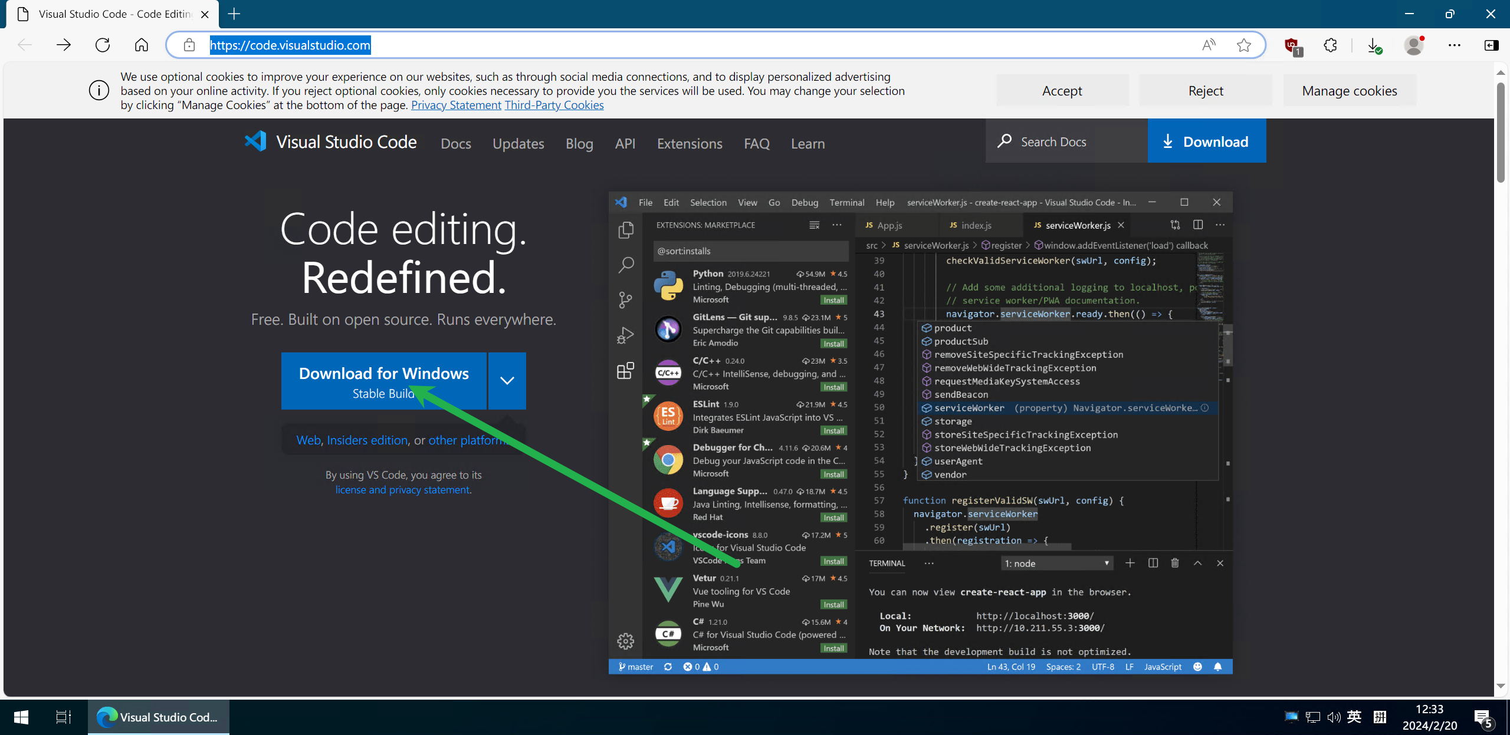Open the notification center icon

[1485, 718]
